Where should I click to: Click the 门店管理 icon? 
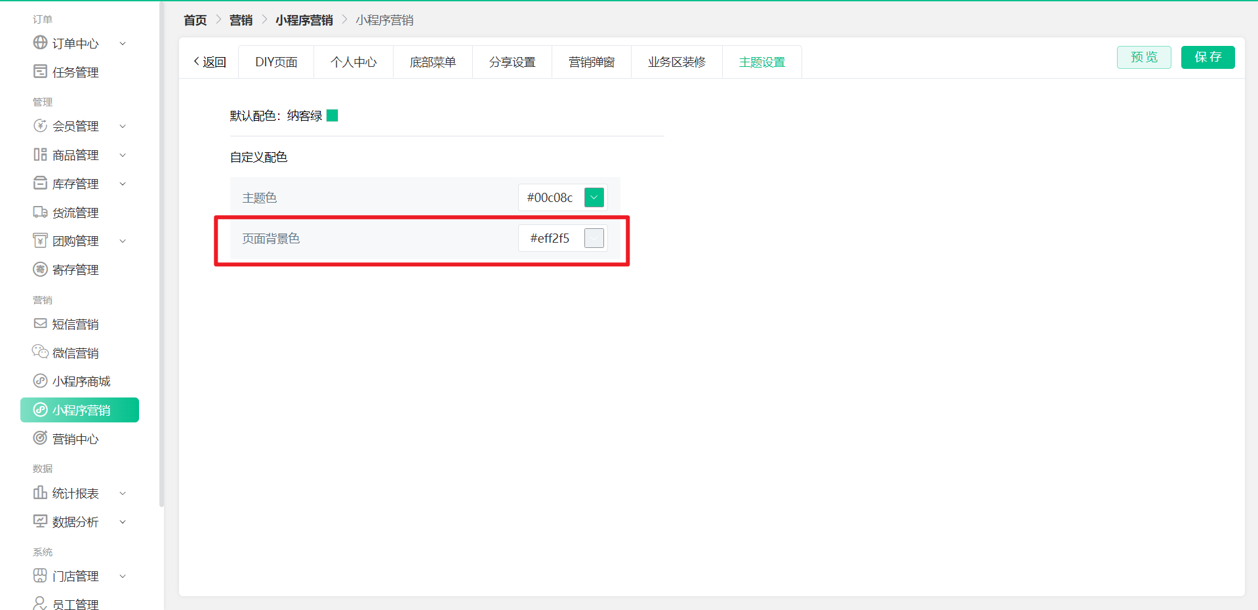click(x=40, y=575)
